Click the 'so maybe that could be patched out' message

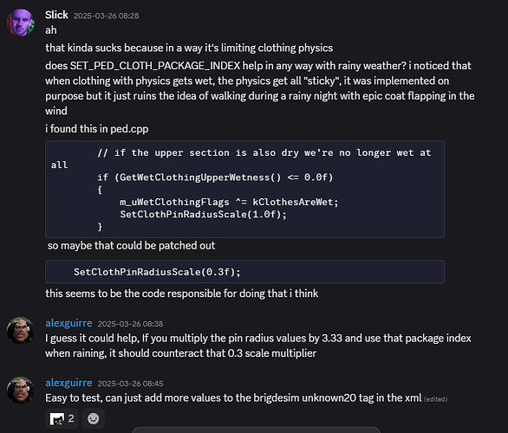pos(131,246)
